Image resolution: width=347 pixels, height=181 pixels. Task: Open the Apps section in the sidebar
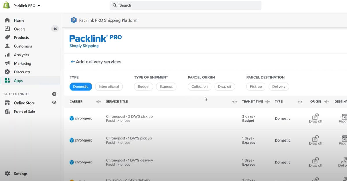pyautogui.click(x=18, y=81)
